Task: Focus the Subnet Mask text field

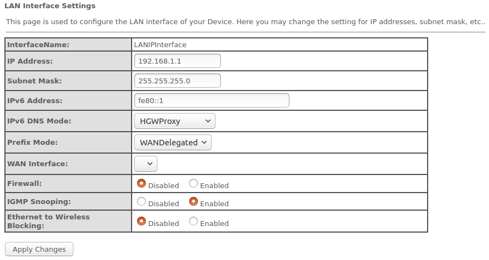Action: [x=177, y=81]
